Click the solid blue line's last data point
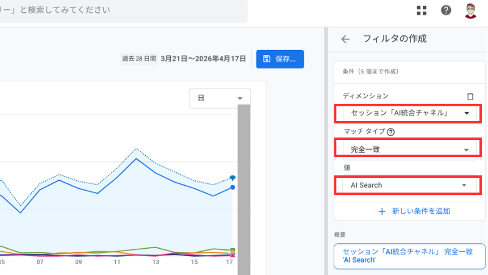The width and height of the screenshot is (488, 275). [x=232, y=187]
